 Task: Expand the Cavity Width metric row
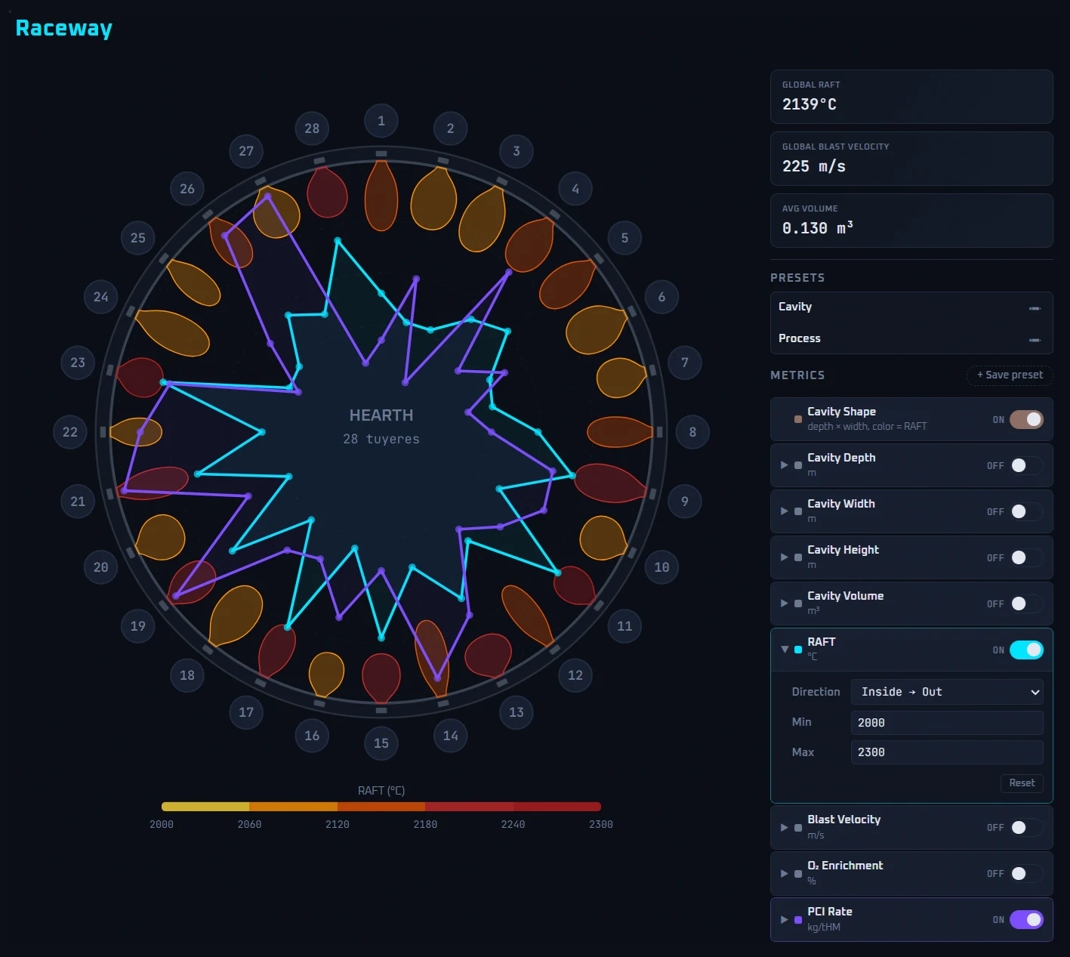785,511
